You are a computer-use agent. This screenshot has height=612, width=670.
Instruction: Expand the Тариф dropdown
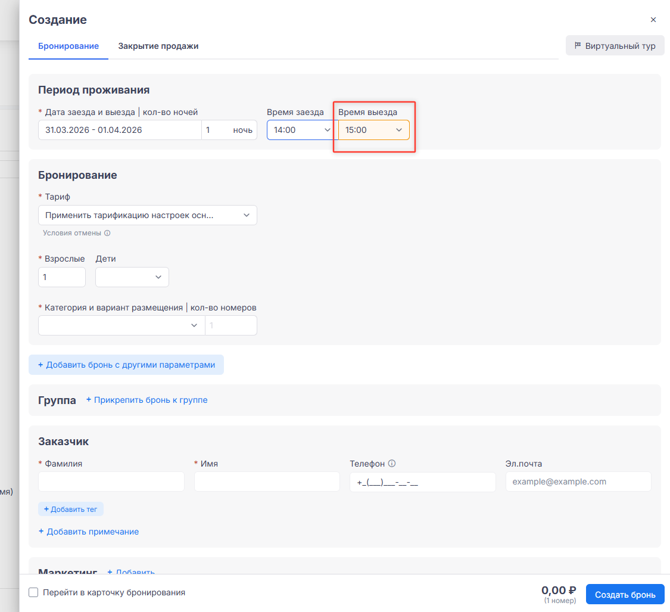(147, 215)
